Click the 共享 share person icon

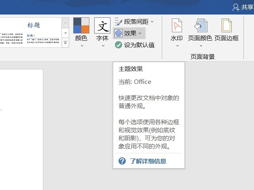click(x=236, y=7)
